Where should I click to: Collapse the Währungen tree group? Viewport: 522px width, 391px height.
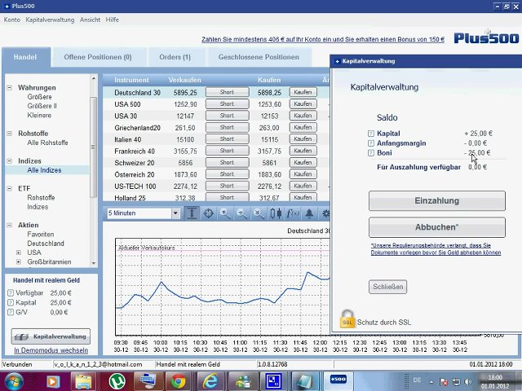tap(10, 88)
